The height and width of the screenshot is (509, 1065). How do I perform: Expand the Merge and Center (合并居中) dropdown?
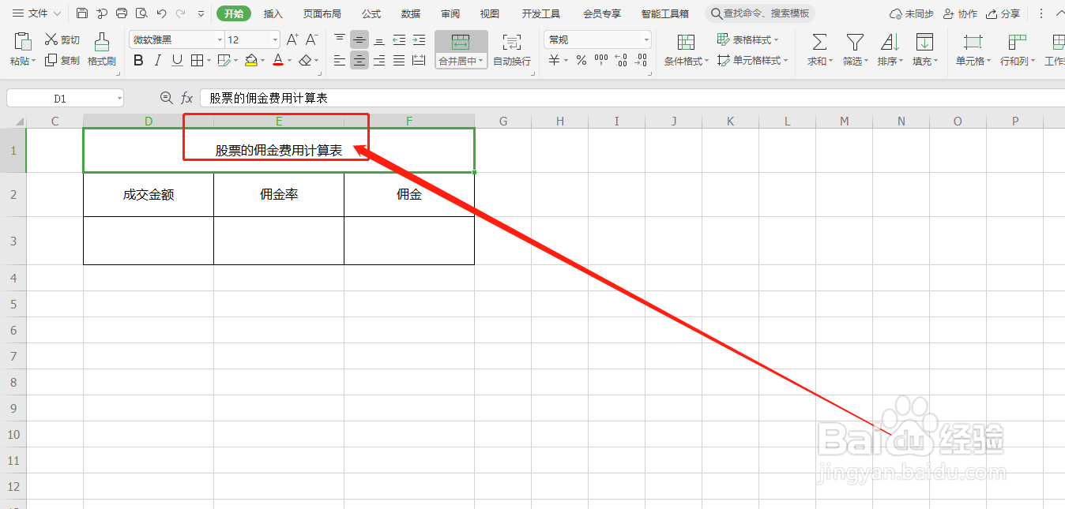coord(480,61)
